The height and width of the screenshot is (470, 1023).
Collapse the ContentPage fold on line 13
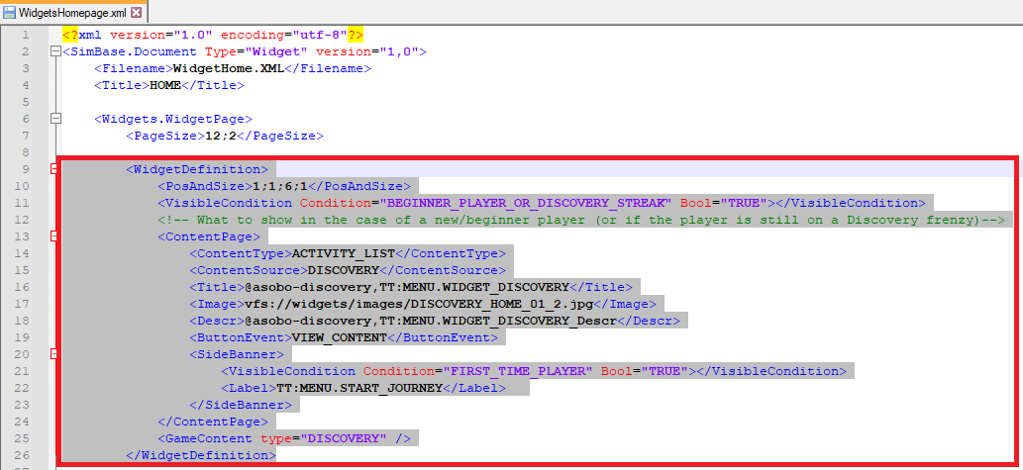(x=55, y=236)
